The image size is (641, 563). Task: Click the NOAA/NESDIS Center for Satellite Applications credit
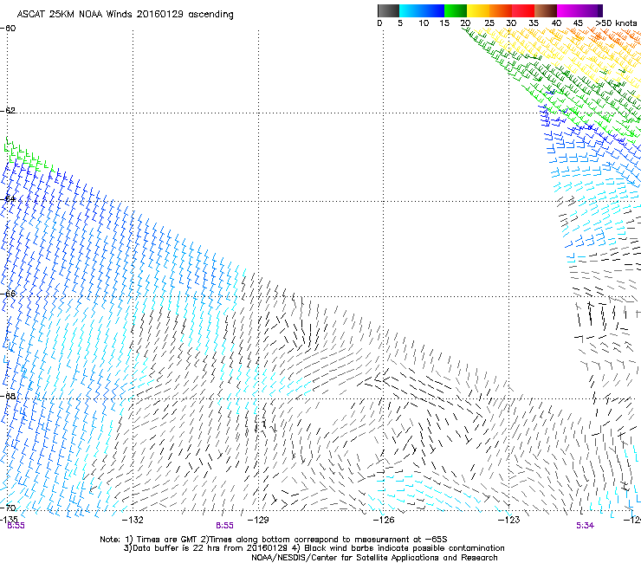pos(374,558)
